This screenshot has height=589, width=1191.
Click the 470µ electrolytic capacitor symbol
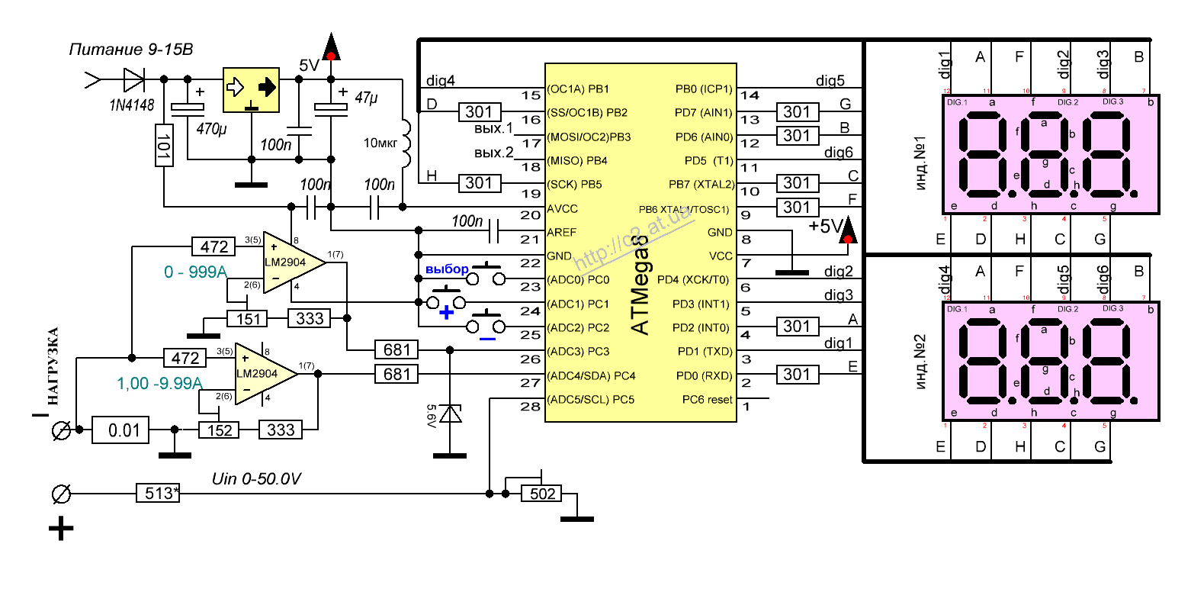(x=188, y=109)
